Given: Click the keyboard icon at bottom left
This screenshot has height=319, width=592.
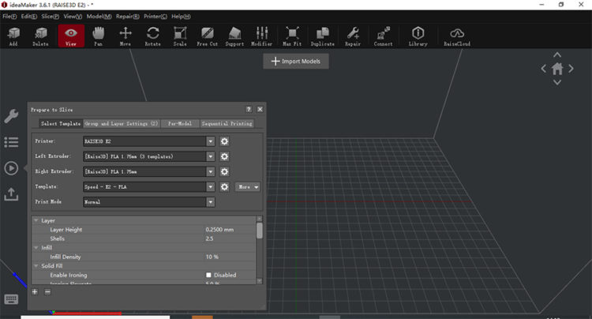Looking at the screenshot, I should [x=11, y=299].
